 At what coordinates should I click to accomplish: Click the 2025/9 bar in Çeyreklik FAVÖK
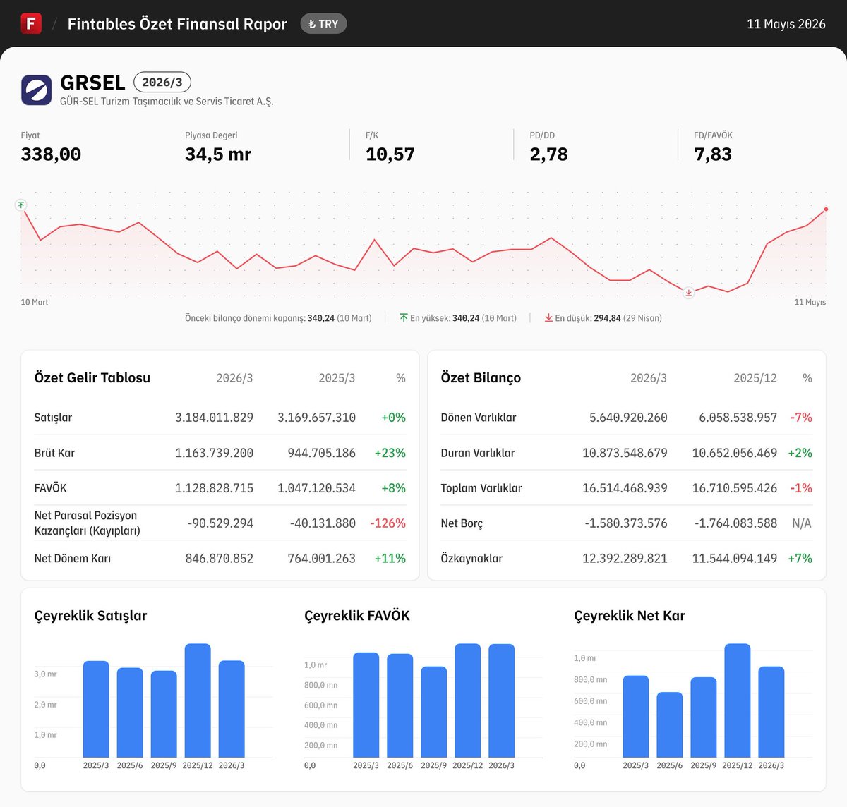(434, 712)
